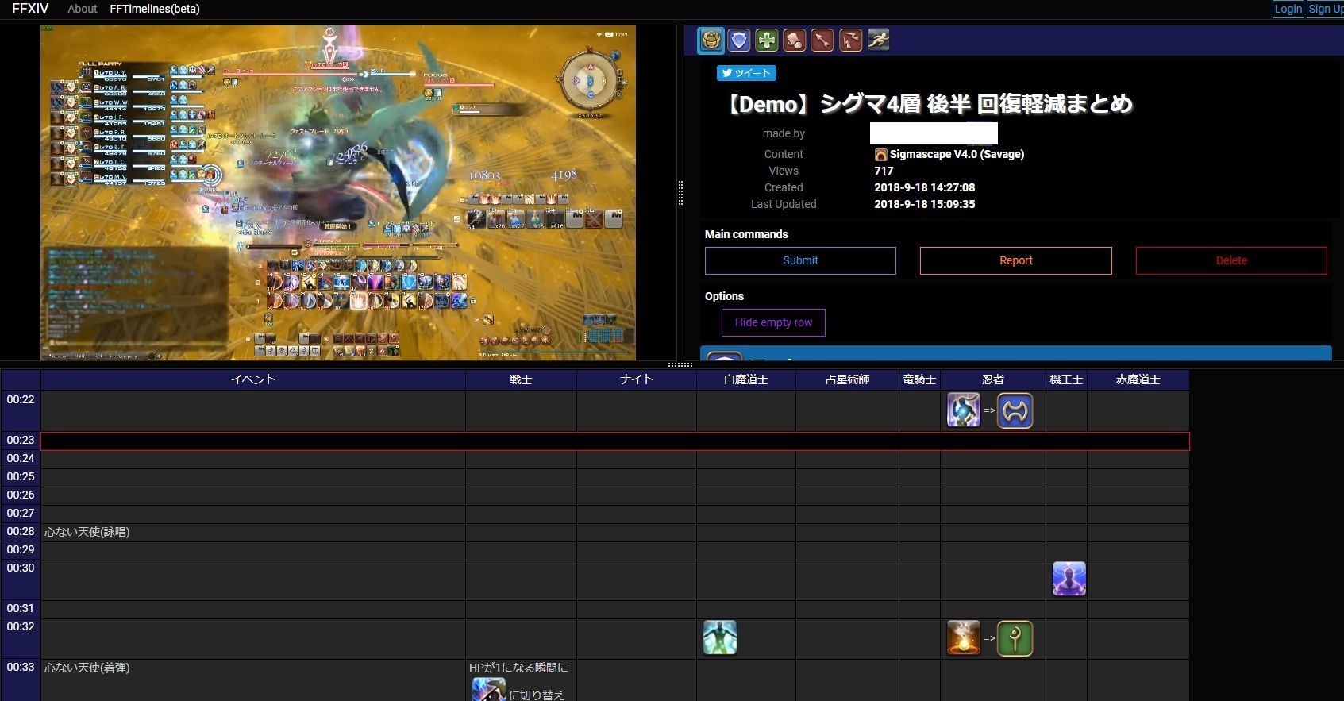Select the green cross healer role icon
The image size is (1344, 701).
[x=767, y=40]
